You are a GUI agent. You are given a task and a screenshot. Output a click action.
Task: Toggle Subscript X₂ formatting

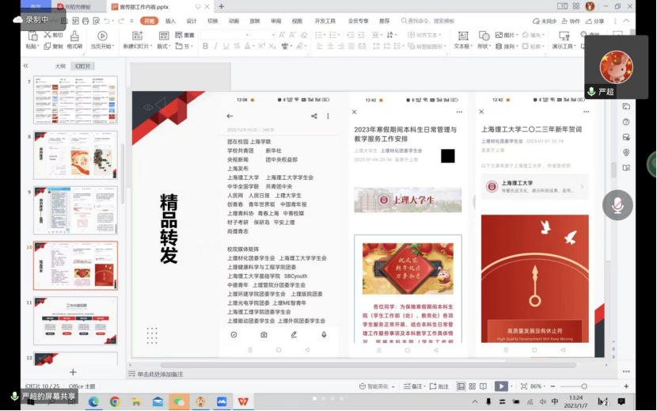click(272, 46)
